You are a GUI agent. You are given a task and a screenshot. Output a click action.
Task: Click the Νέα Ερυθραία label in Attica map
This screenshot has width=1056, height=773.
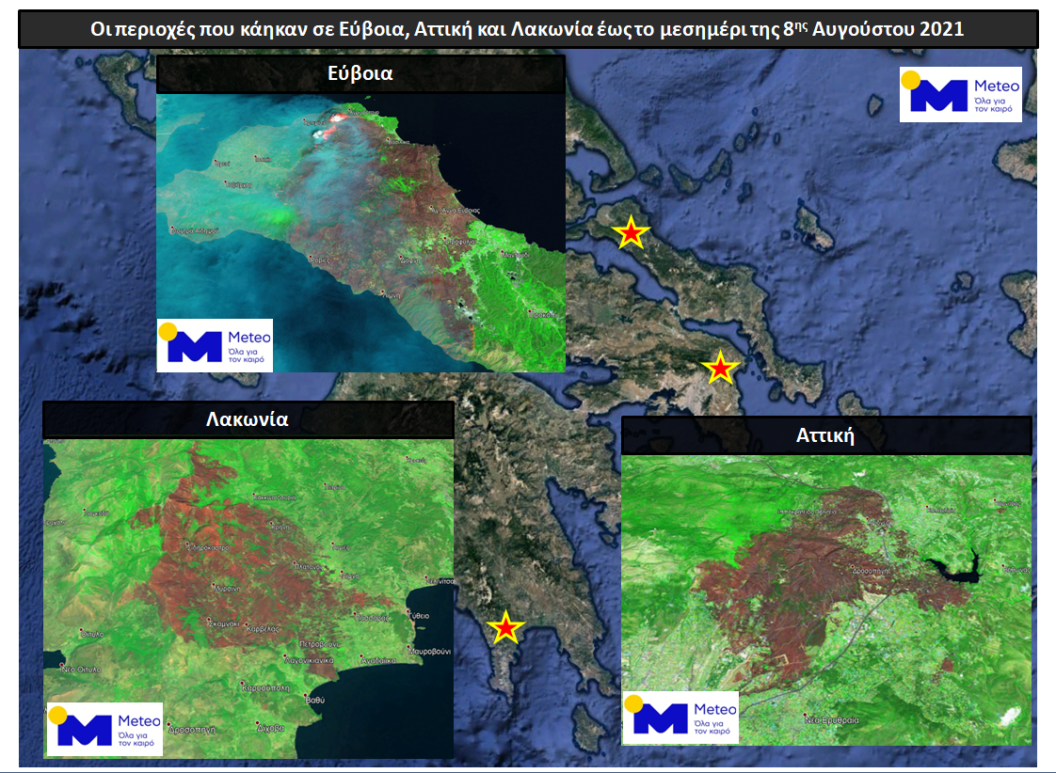[830, 719]
